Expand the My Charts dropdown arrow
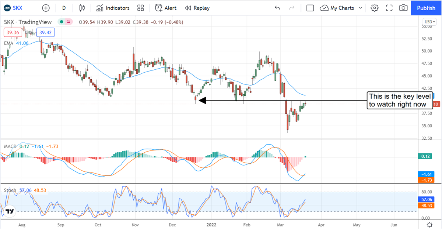This screenshot has height=229, width=442. point(360,8)
